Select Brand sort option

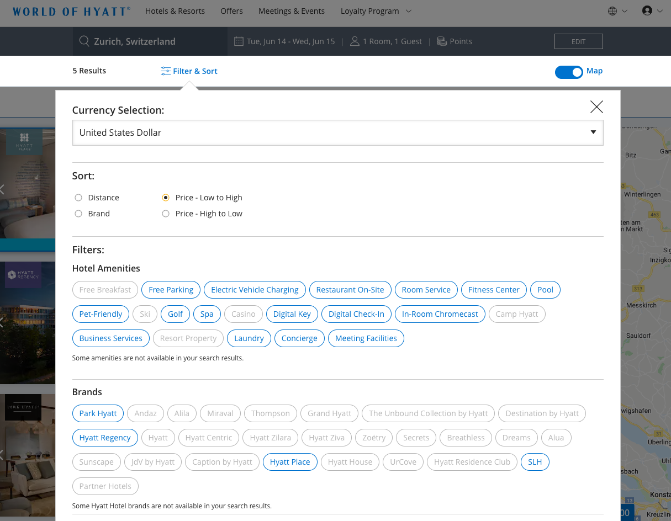[x=78, y=214]
